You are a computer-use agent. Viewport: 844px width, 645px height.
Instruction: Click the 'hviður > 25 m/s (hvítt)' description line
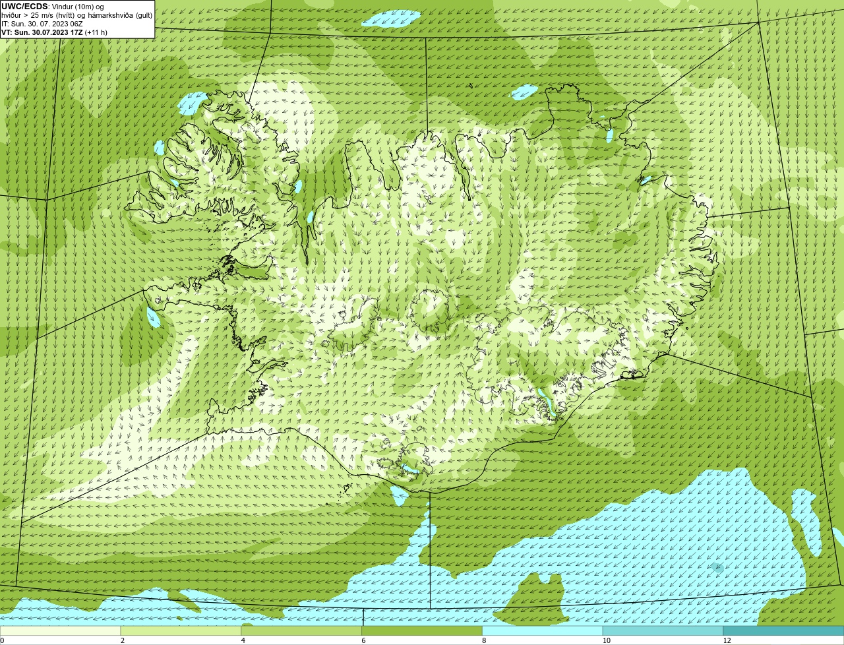[x=77, y=15]
